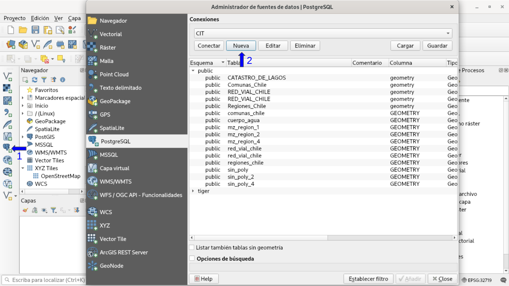This screenshot has width=509, height=286.
Task: Open the Style Manager
Action: [72, 30]
